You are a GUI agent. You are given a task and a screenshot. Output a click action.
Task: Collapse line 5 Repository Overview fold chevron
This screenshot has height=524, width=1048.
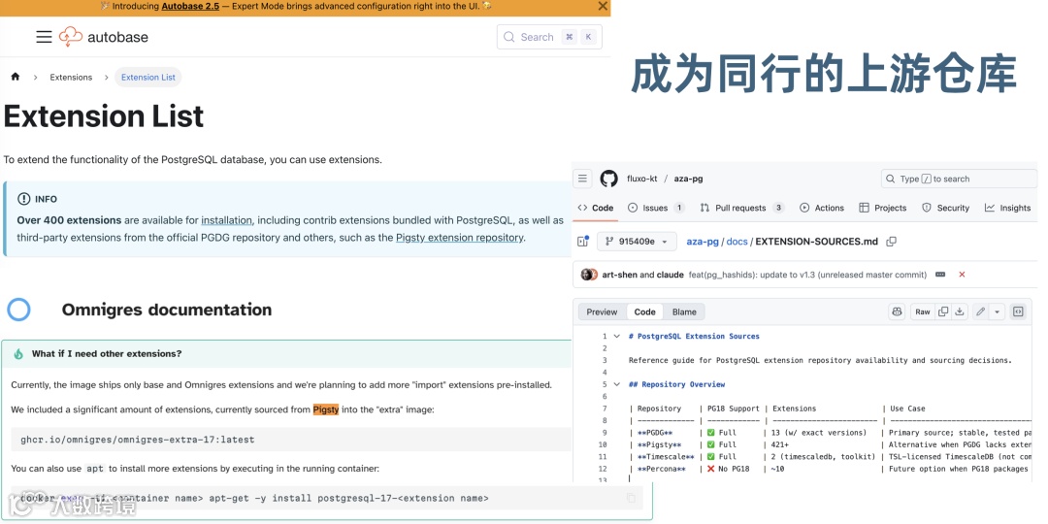point(616,384)
